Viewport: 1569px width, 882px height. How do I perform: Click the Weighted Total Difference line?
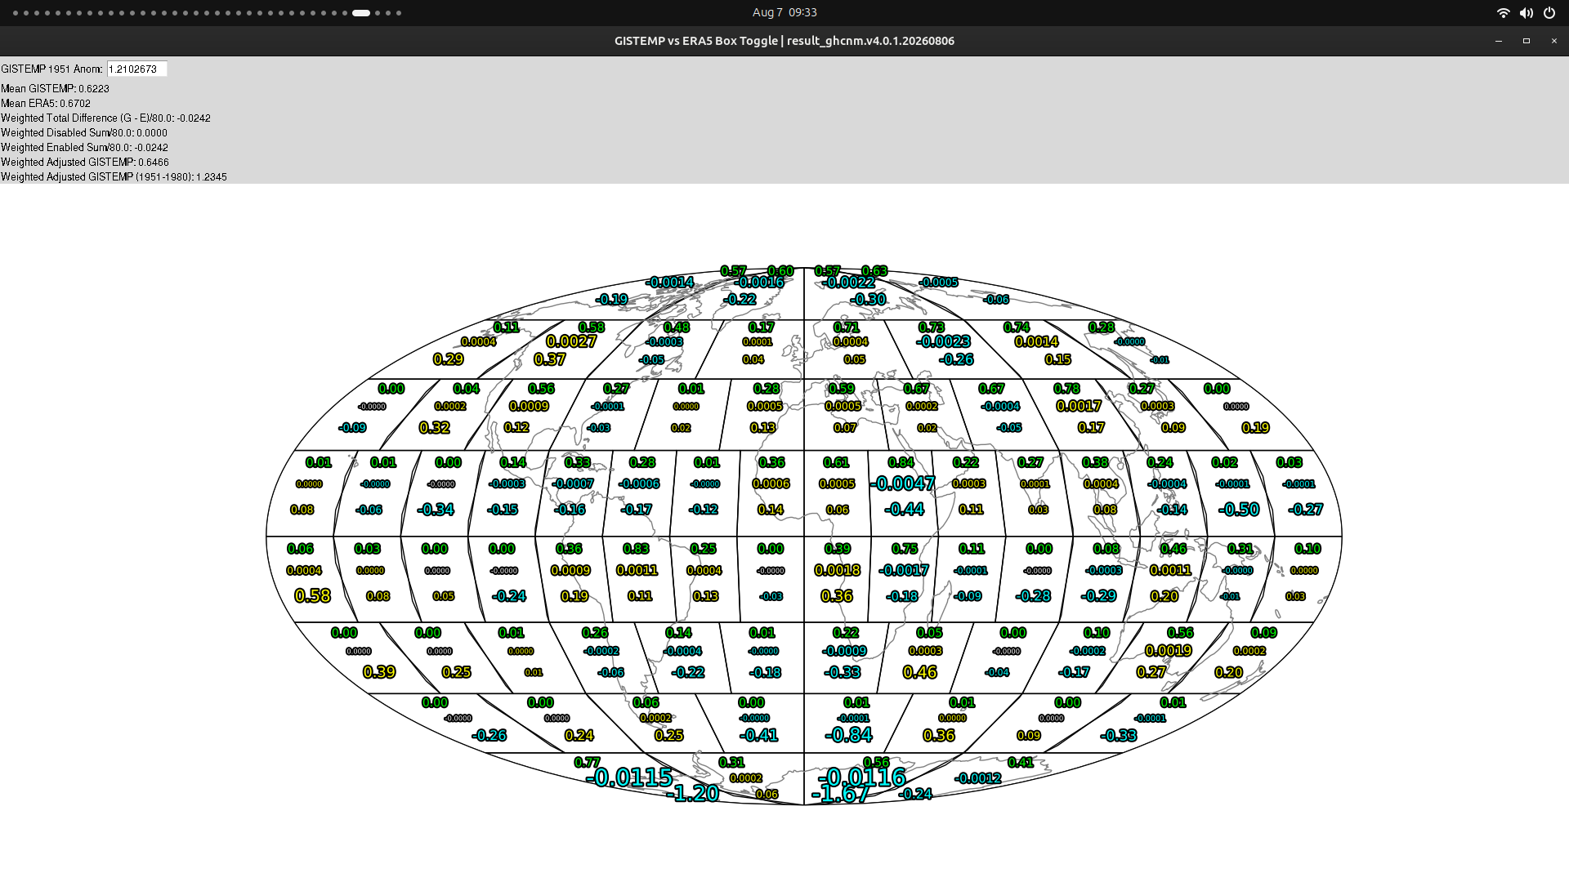click(x=105, y=118)
